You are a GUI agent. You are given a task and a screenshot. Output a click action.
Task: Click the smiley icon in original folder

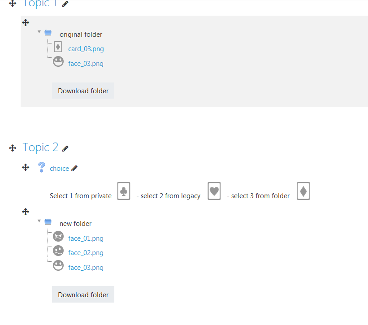pos(58,61)
